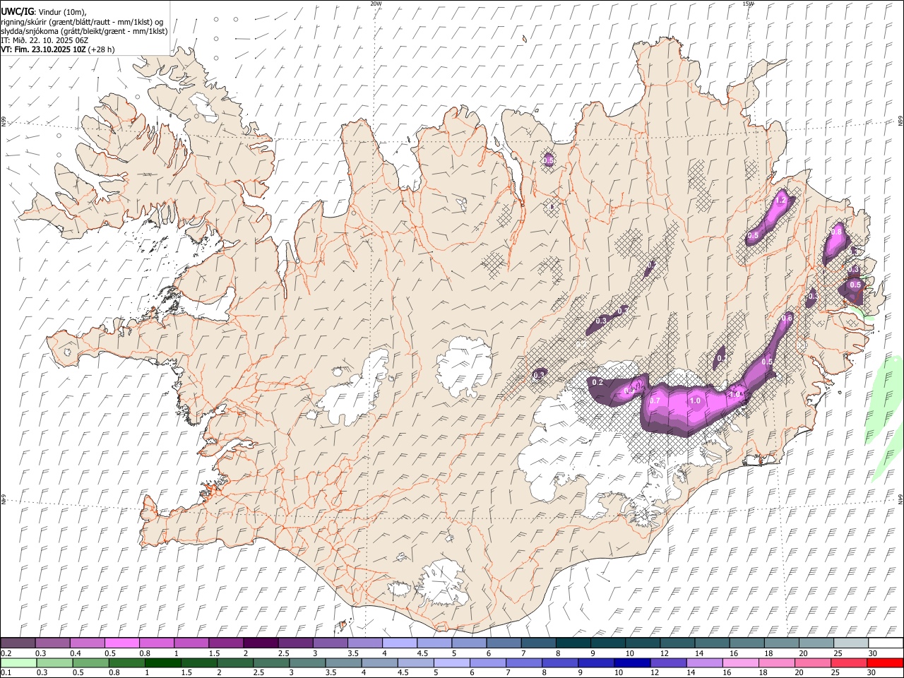Select the 'slydda/snjókoma' legend description line
The width and height of the screenshot is (904, 678).
tap(84, 30)
